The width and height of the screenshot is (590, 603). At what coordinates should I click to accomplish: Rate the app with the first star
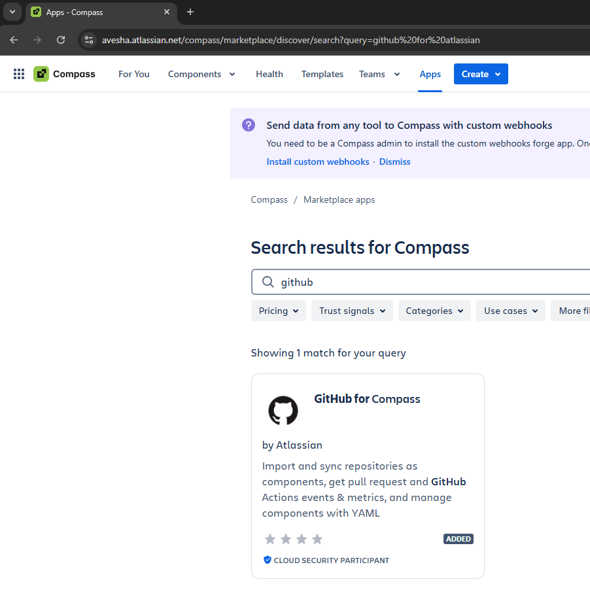point(269,538)
